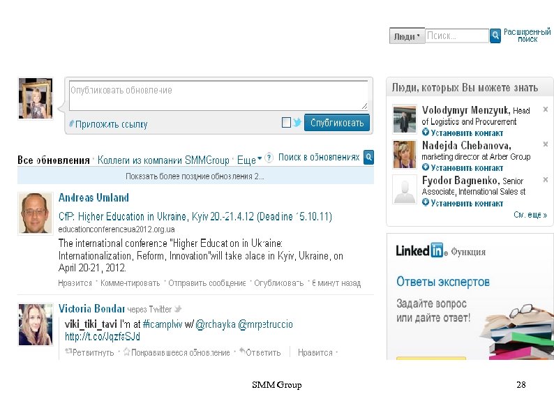Open См. еще » more suggestions link
554x415 pixels.
coord(530,215)
